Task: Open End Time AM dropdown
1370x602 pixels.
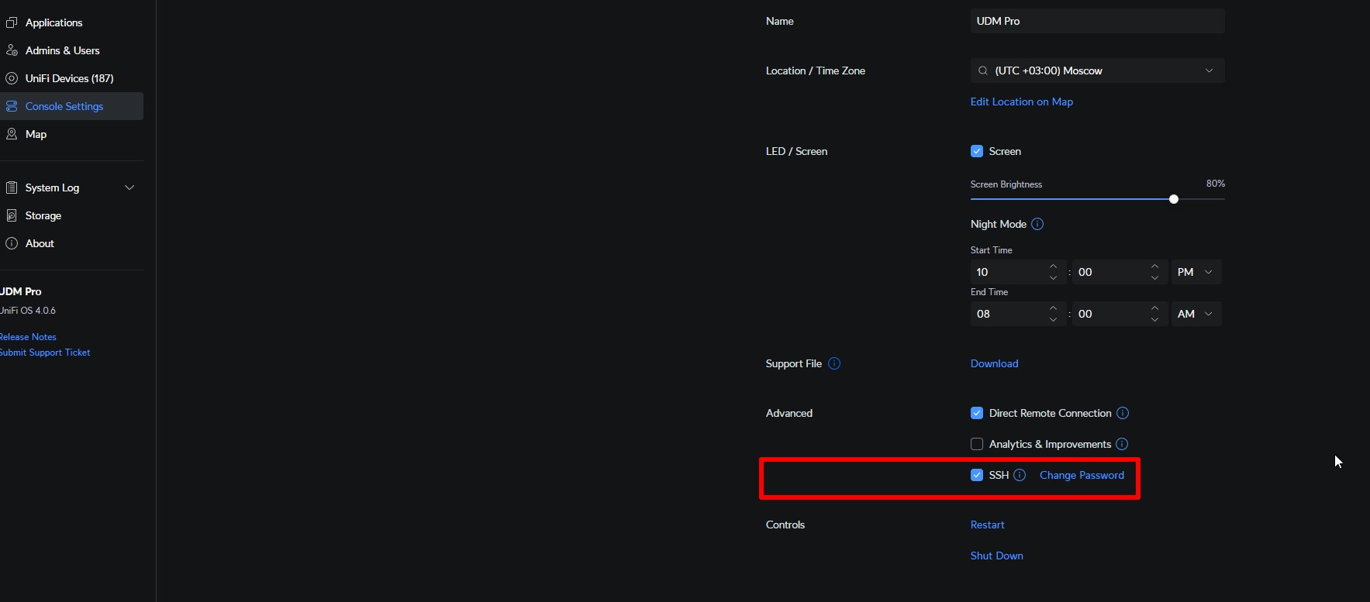Action: tap(1196, 314)
